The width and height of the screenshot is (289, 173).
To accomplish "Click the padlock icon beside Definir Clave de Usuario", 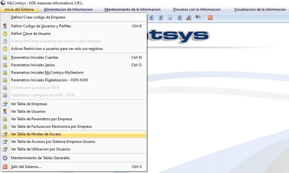I will coord(5,34).
